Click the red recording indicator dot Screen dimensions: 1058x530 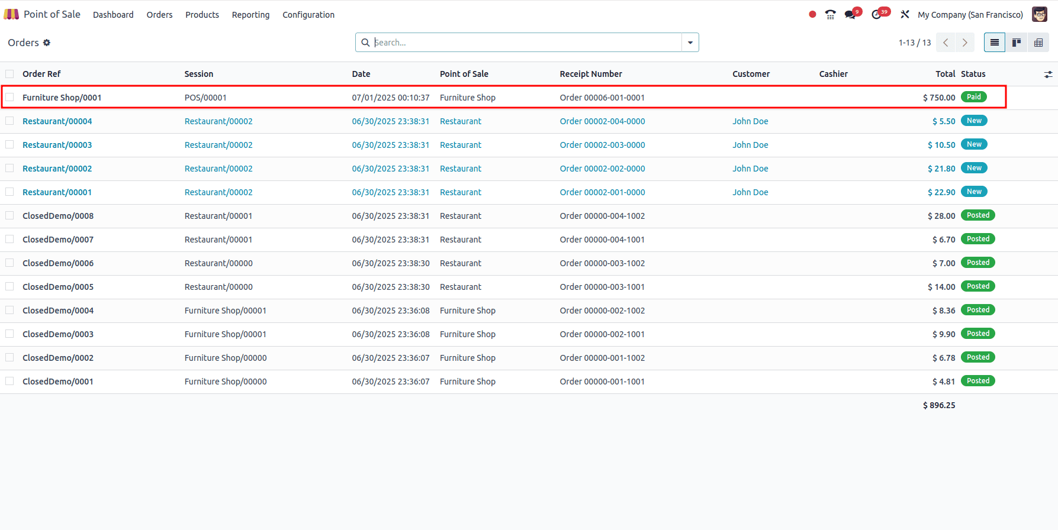pyautogui.click(x=812, y=14)
